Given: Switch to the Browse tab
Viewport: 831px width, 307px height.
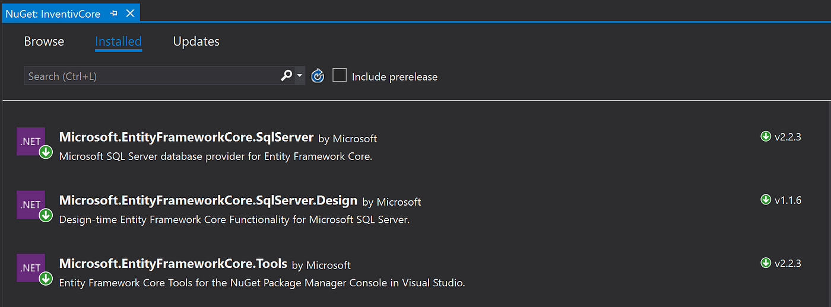Looking at the screenshot, I should [44, 41].
